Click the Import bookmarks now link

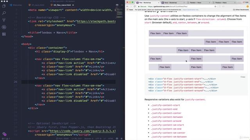(191, 10)
